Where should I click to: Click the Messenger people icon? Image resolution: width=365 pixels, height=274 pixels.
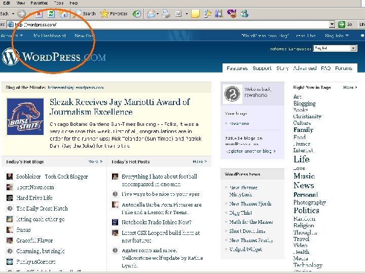point(244,14)
